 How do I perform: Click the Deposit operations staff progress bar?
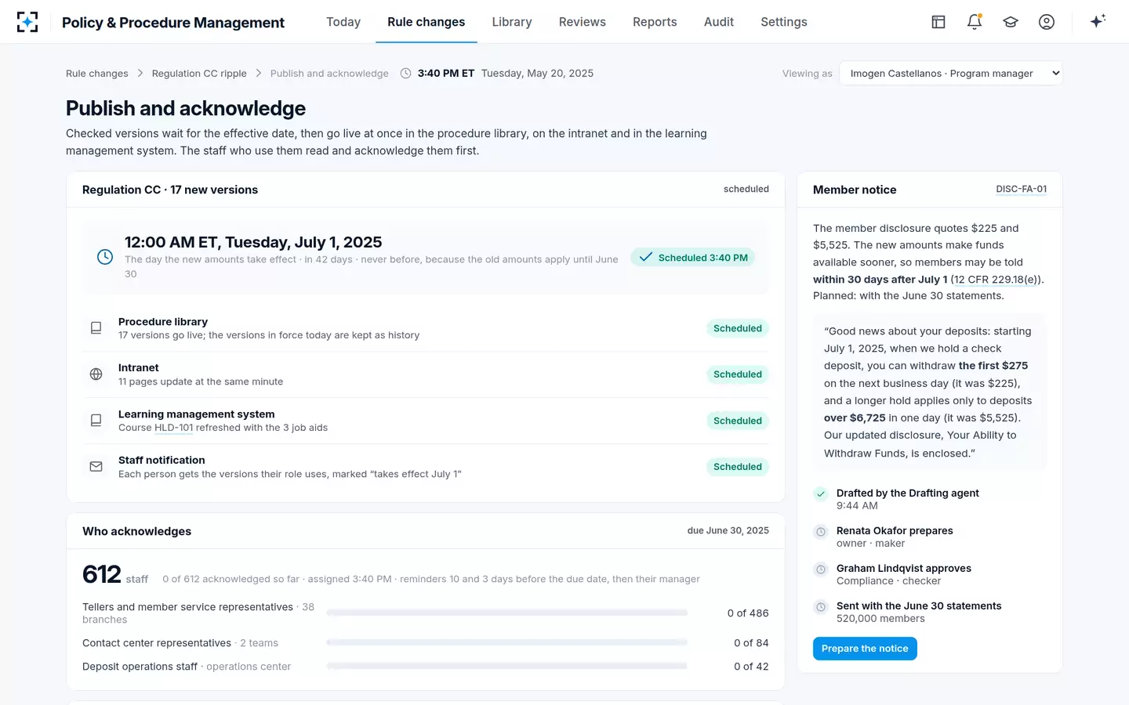506,667
